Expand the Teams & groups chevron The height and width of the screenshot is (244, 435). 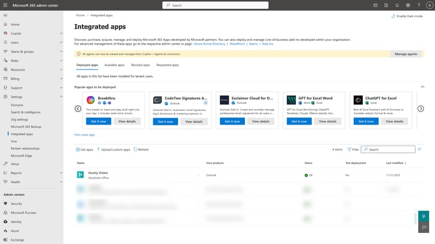tap(61, 51)
